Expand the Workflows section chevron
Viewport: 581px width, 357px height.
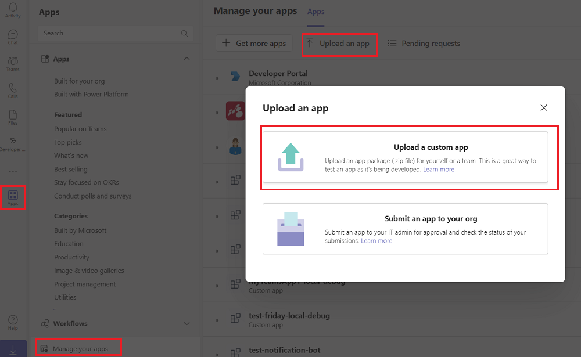tap(187, 324)
